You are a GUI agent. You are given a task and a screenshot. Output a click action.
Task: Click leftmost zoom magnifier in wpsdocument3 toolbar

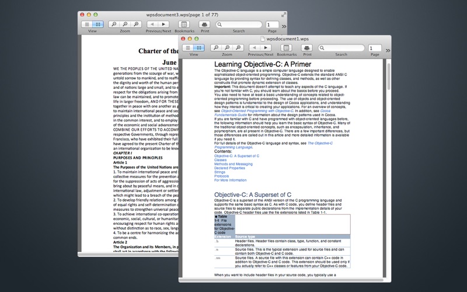(114, 25)
